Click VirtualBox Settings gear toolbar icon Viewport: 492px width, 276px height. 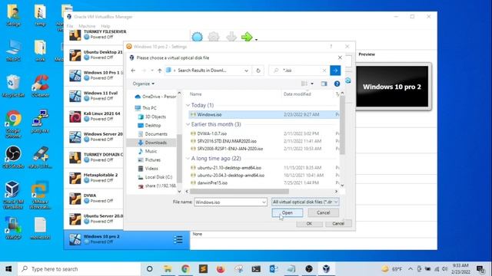(x=214, y=37)
